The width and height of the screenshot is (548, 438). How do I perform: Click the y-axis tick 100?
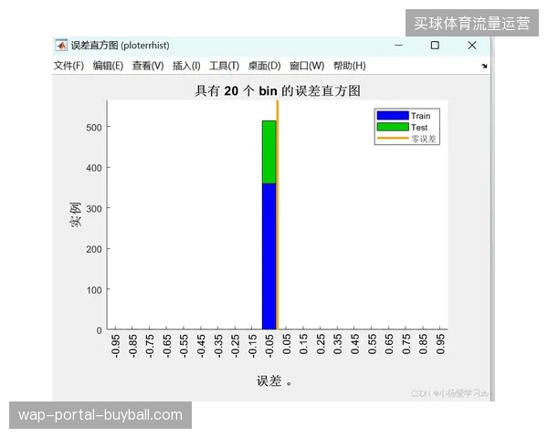tap(94, 290)
